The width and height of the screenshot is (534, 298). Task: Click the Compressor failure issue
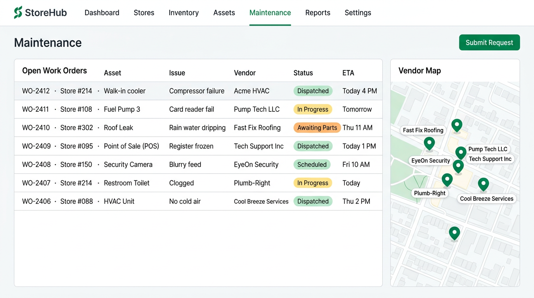pyautogui.click(x=197, y=91)
